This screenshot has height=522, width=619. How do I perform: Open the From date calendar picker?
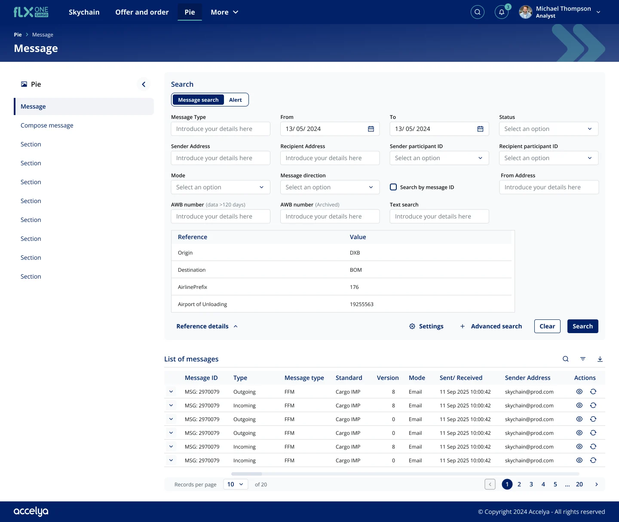click(371, 129)
